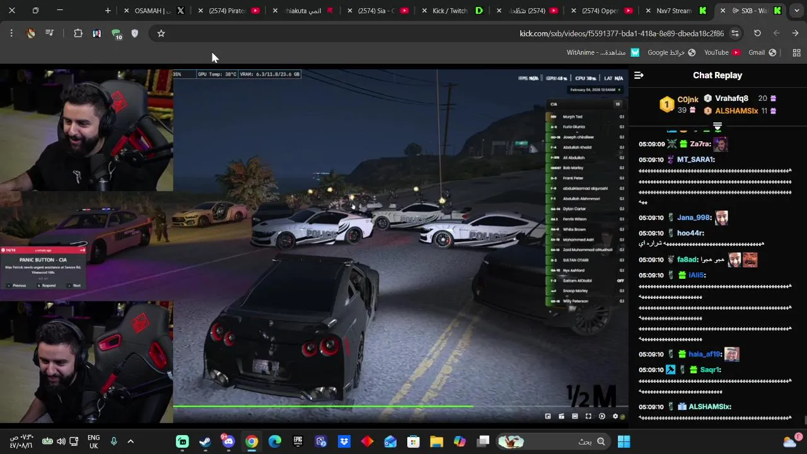Open chat user Jana_998's profile
The image size is (807, 454).
click(x=694, y=218)
